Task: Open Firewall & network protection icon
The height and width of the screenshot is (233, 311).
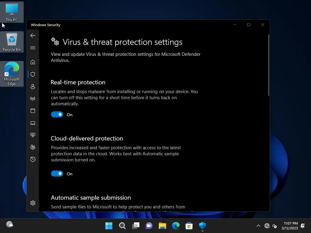Action: [33, 99]
